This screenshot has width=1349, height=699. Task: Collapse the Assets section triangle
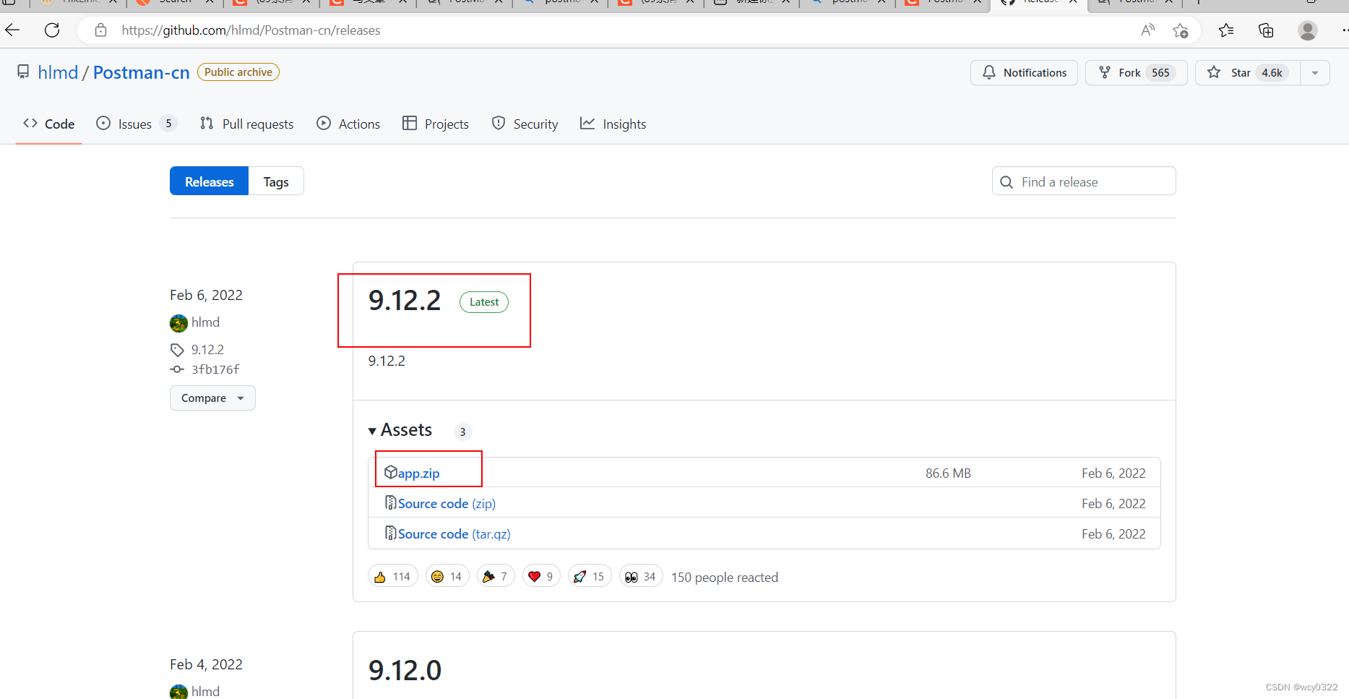[x=372, y=432]
